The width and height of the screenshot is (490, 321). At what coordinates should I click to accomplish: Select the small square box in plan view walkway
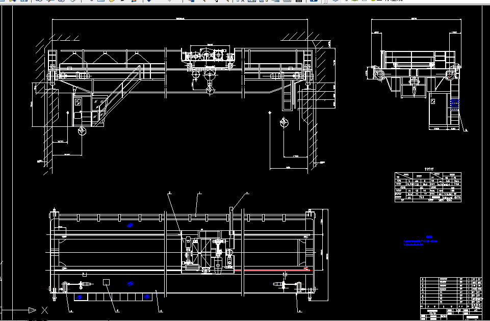click(x=106, y=282)
